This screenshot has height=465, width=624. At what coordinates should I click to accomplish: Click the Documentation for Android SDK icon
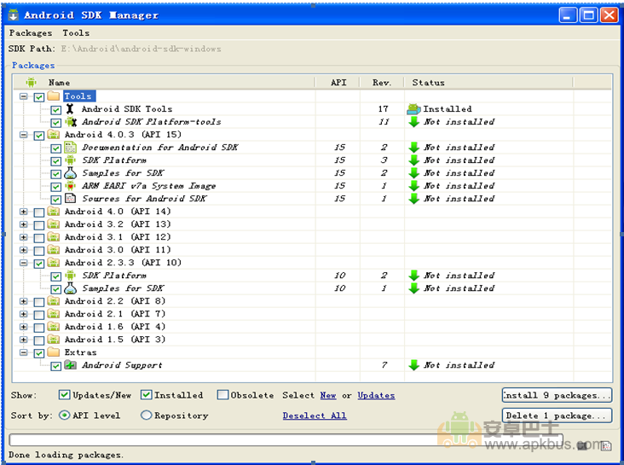(x=71, y=148)
